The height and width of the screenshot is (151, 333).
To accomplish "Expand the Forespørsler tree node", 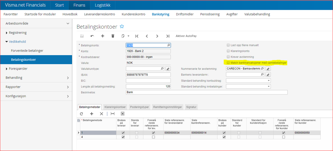I will point(7,69).
